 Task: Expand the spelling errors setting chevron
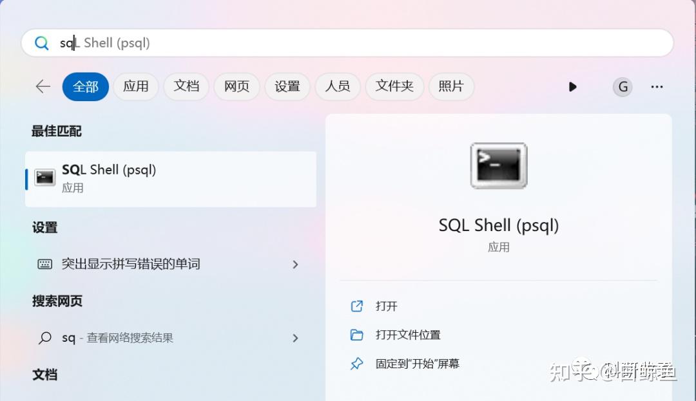295,264
